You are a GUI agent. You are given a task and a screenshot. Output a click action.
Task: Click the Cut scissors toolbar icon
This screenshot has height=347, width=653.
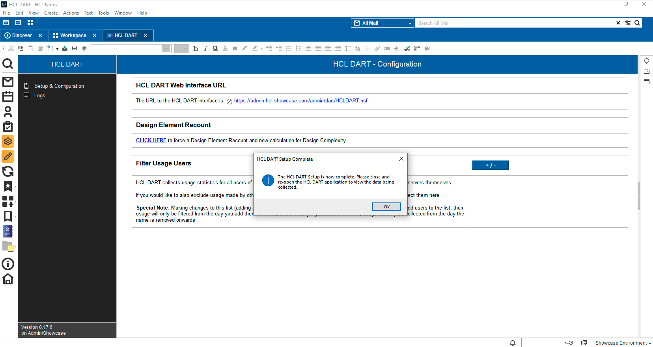click(x=11, y=48)
